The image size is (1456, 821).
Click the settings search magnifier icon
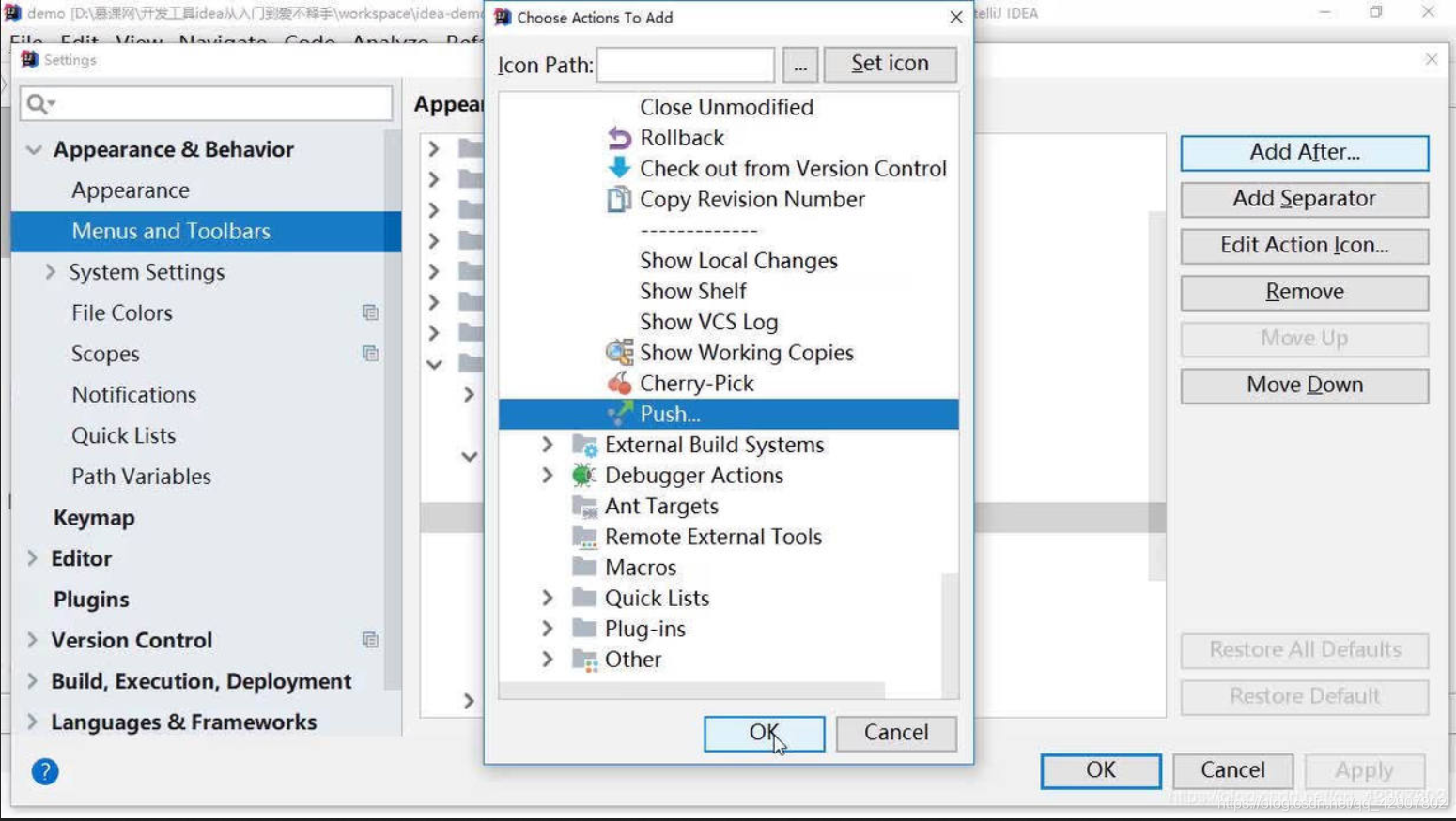point(39,103)
